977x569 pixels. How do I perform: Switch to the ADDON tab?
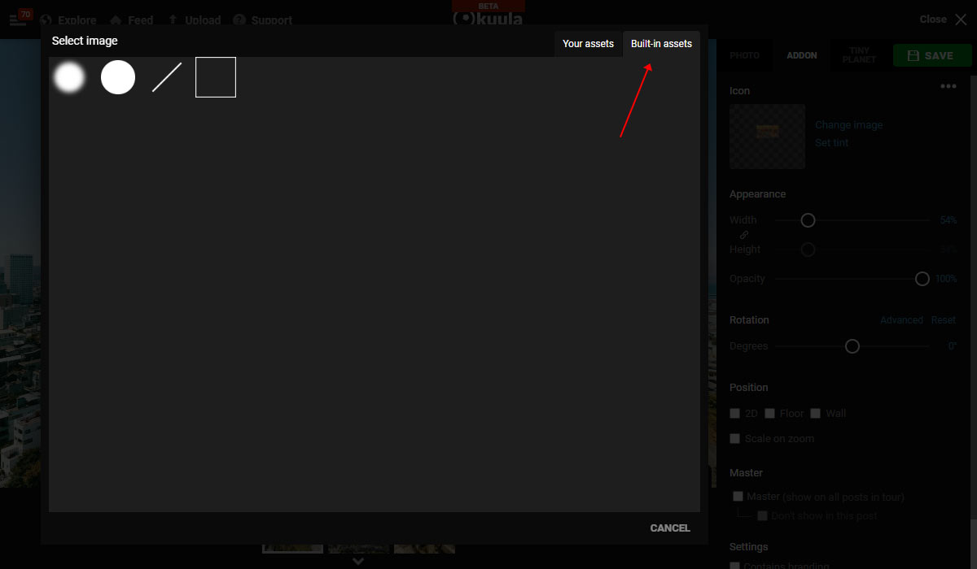pos(802,55)
